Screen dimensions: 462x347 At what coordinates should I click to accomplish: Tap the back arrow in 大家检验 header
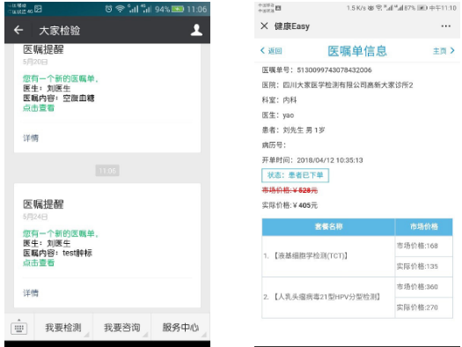click(x=18, y=30)
